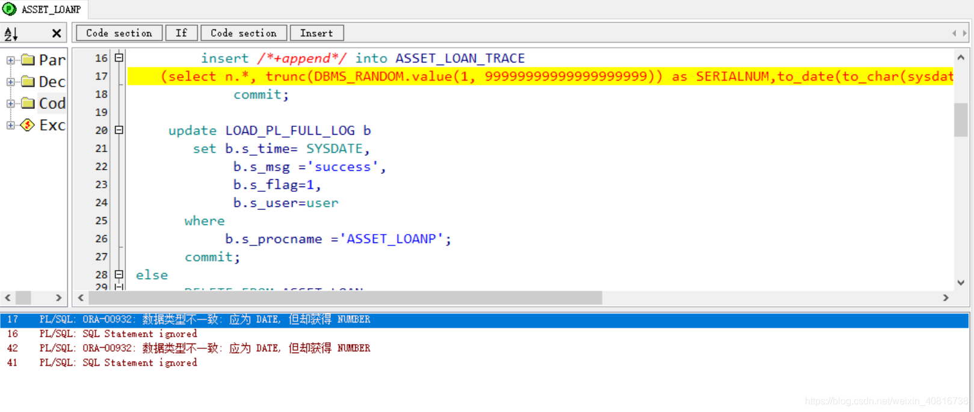Click editor horizontal scrollbar thumb
Viewport: 974px width, 412px height.
[345, 298]
